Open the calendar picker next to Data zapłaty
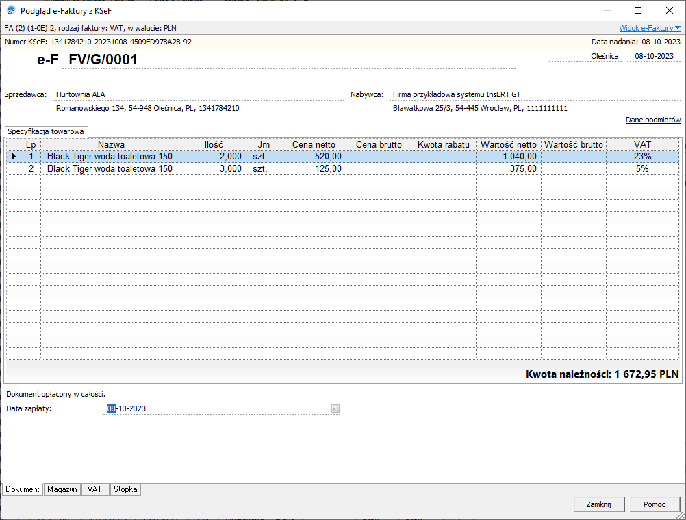This screenshot has width=686, height=520. 335,408
